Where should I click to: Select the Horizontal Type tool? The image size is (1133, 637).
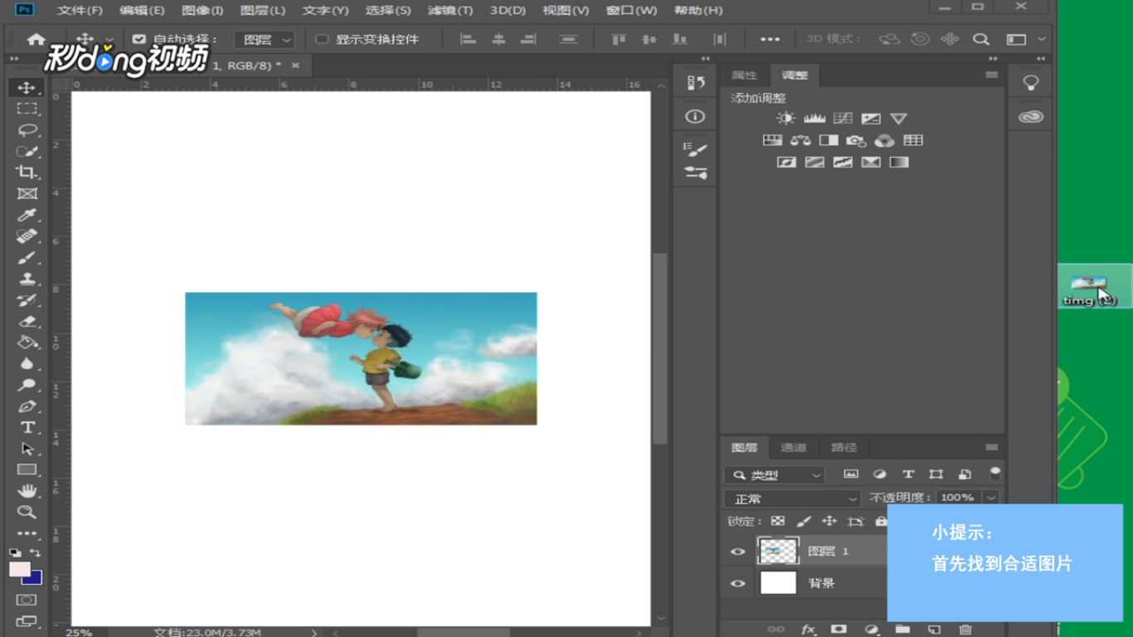[x=27, y=427]
